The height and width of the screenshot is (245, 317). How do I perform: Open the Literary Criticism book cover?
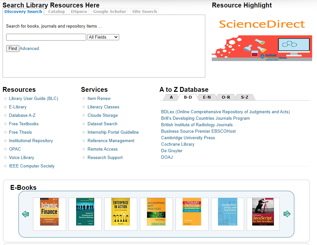pyautogui.click(x=192, y=212)
